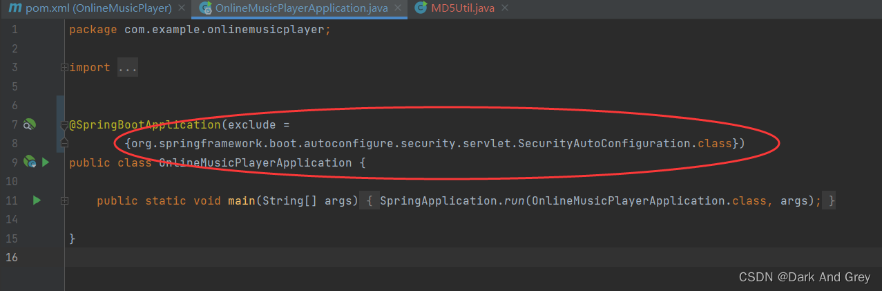The height and width of the screenshot is (291, 882).
Task: Expand the folded import block on line 3
Action: (x=64, y=68)
